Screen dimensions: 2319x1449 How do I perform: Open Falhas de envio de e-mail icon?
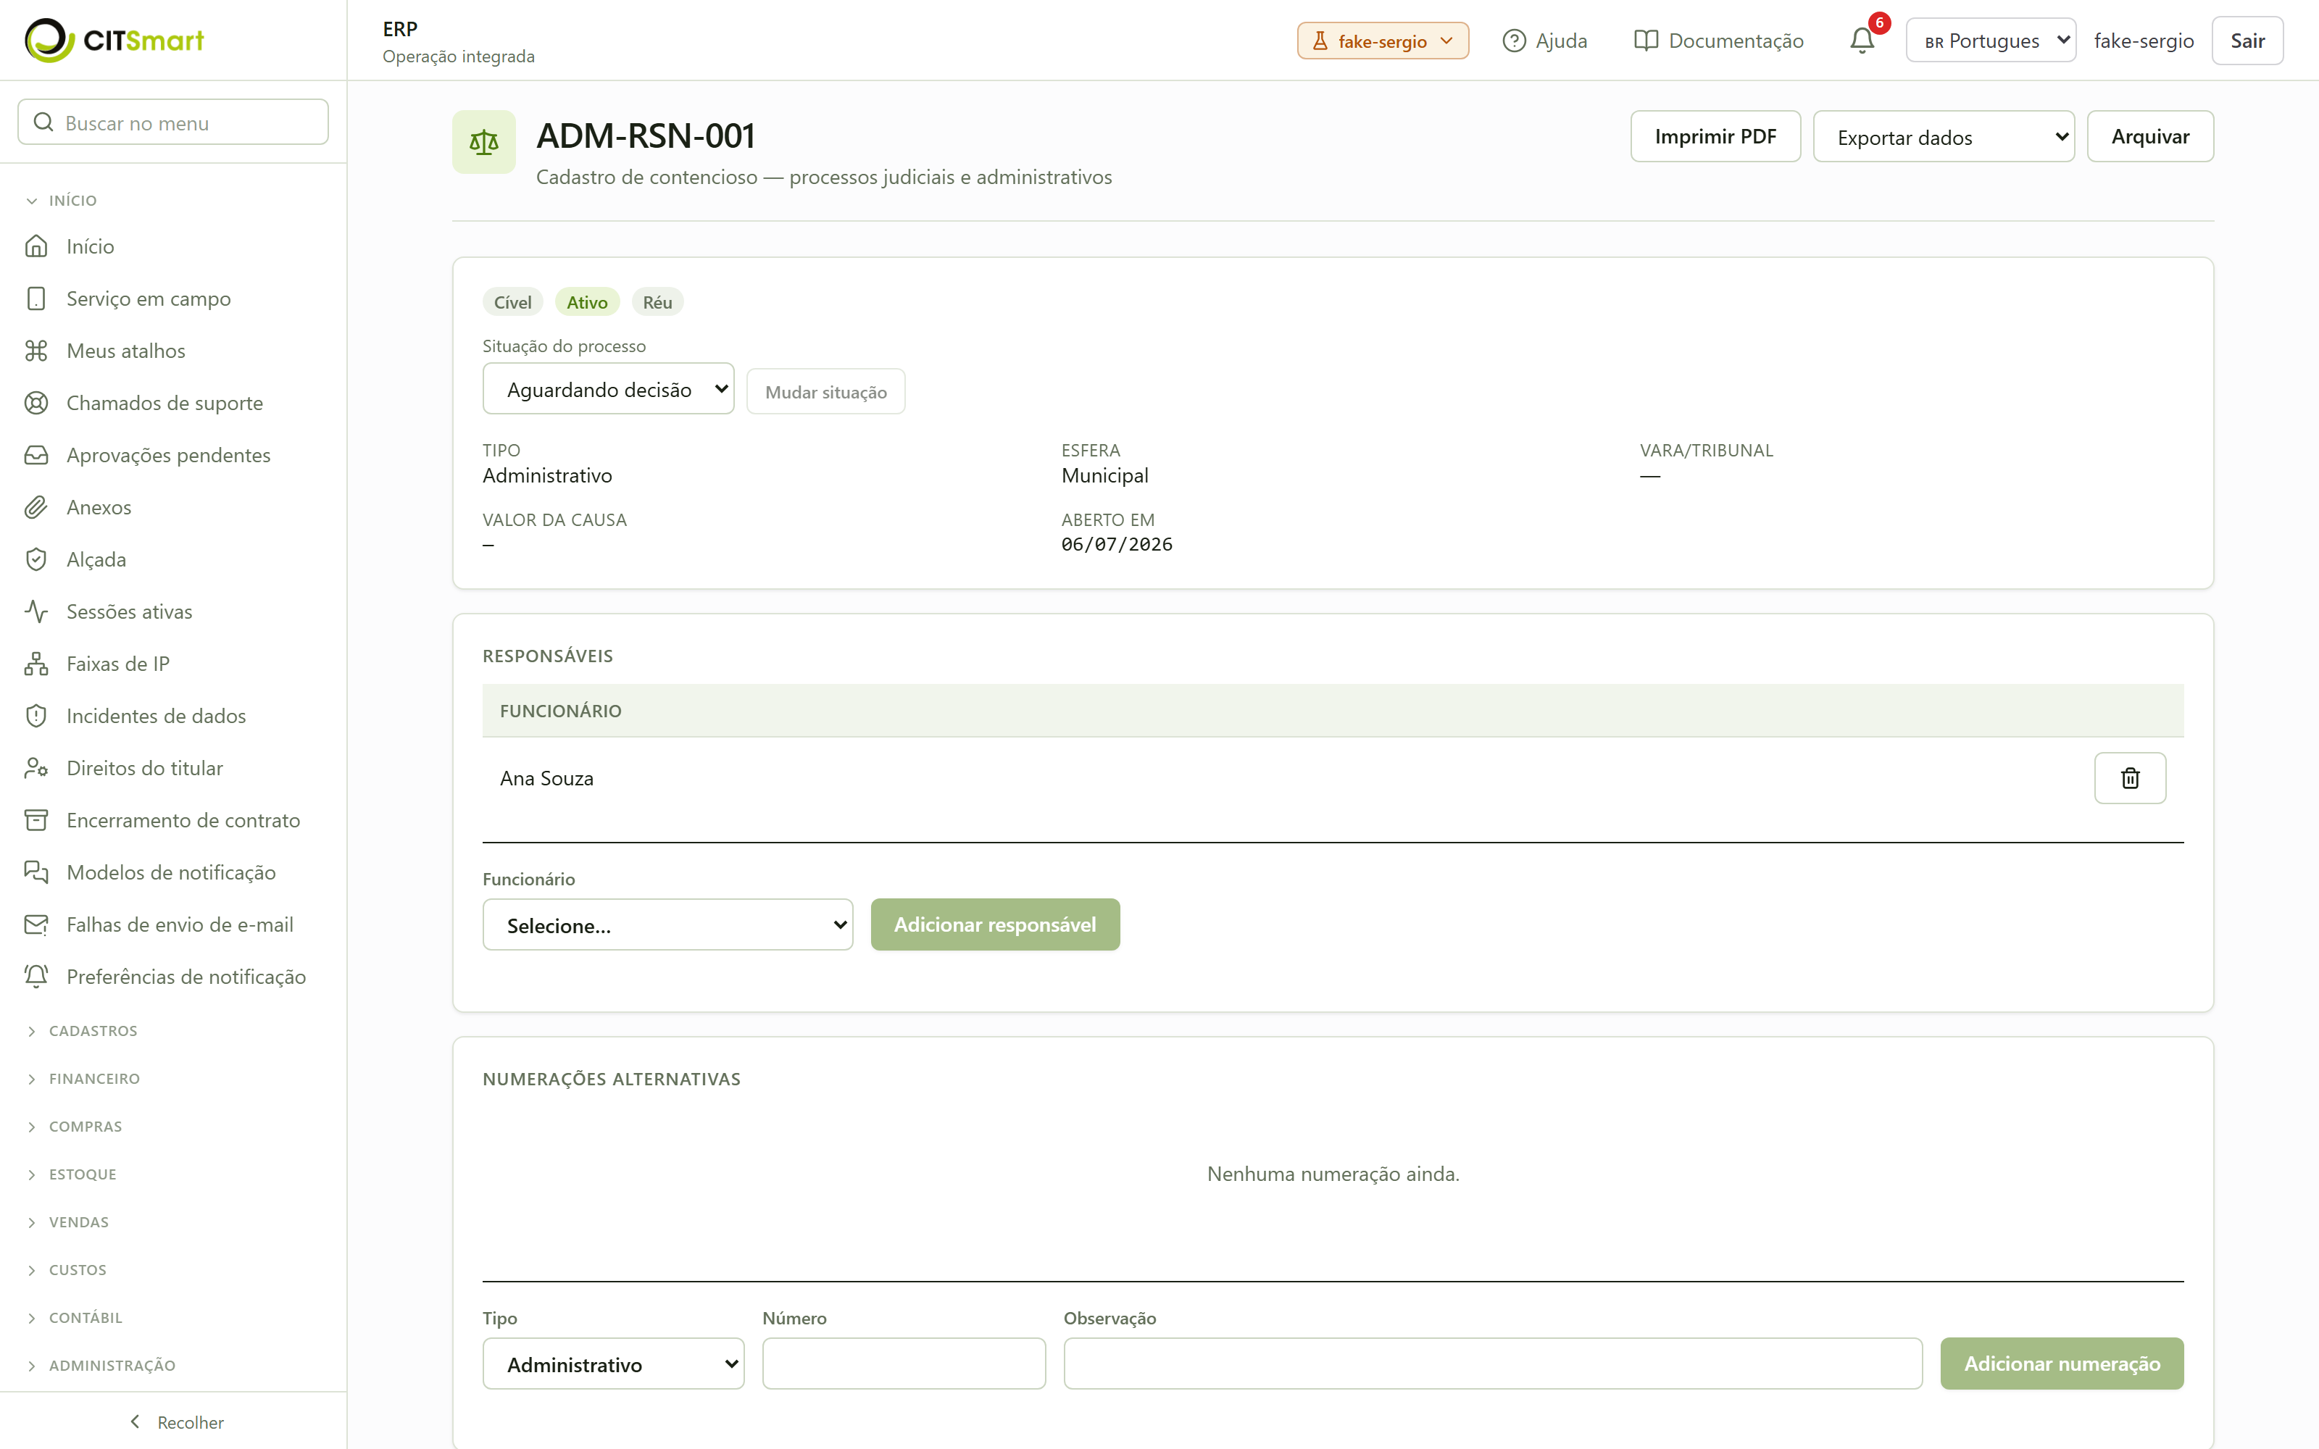[36, 924]
